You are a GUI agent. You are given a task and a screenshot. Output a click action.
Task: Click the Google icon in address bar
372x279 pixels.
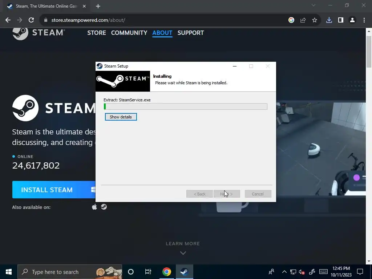[291, 20]
